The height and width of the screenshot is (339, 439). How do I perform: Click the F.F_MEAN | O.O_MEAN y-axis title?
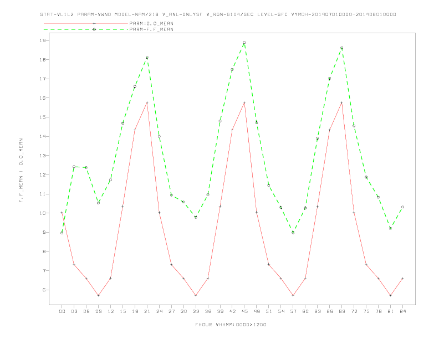pyautogui.click(x=21, y=171)
